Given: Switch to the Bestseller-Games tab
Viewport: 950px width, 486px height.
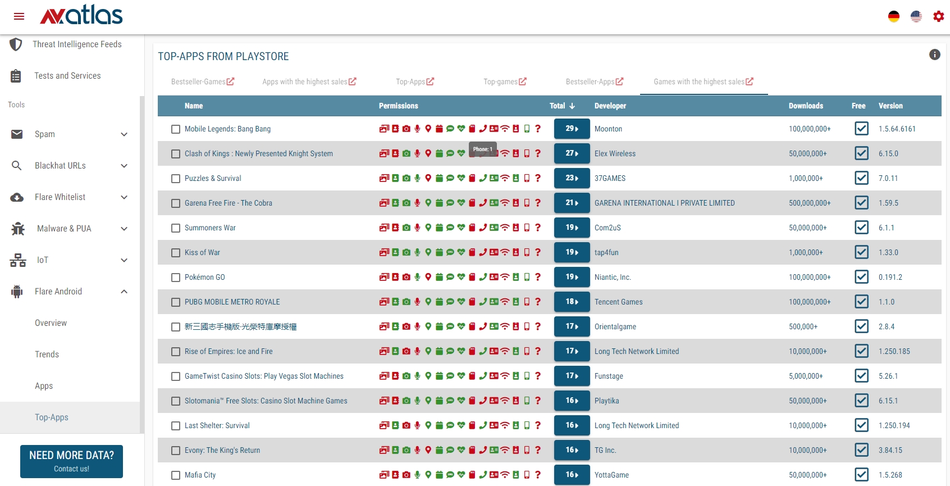Looking at the screenshot, I should click(202, 81).
